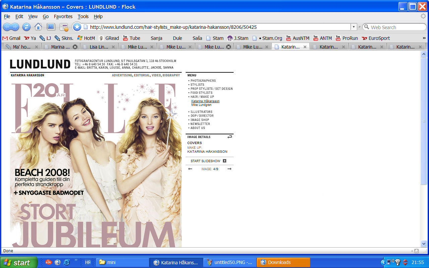Open PROP STYLISTS / SET DESIGN link
Screen dimensions: 429x268
(211, 89)
